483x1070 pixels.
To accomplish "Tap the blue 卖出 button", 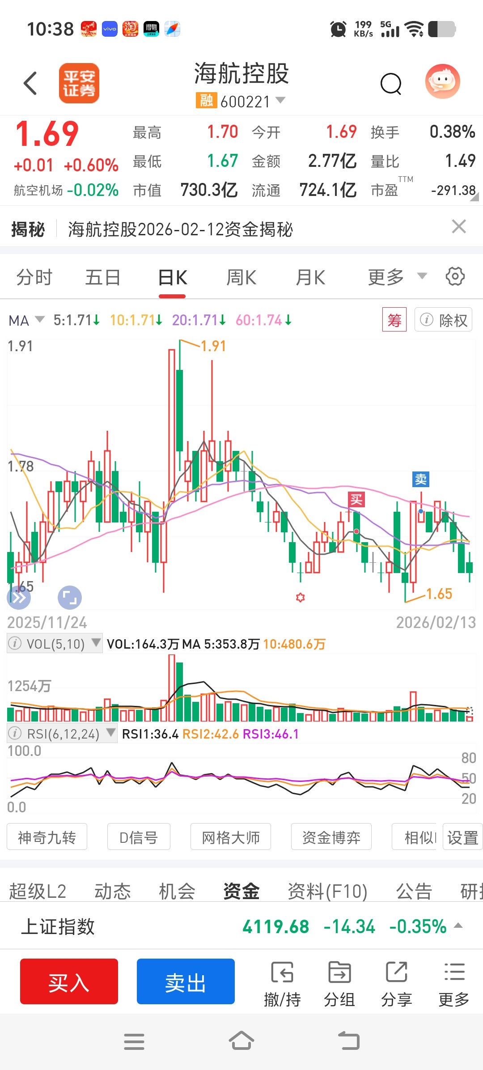I will 186,981.
